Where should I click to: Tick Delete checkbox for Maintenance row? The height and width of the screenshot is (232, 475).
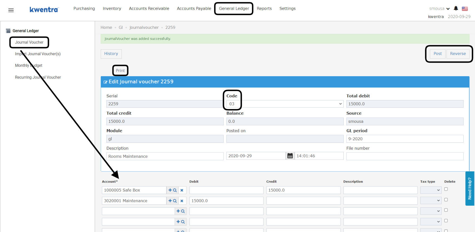click(x=446, y=200)
